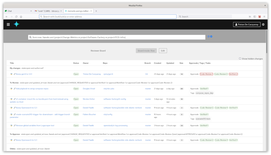Image resolution: width=271 pixels, height=155 pixels.
Task: Click the about info icon beside user button
Action: (263, 24)
